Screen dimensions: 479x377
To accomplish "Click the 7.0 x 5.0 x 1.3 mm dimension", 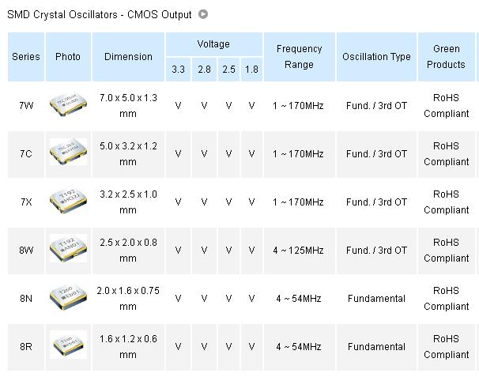I will (128, 105).
